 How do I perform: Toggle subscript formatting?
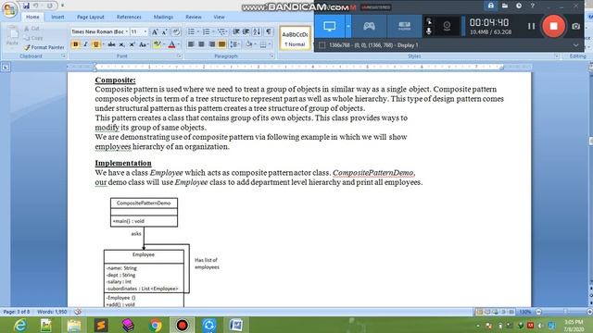pyautogui.click(x=121, y=44)
